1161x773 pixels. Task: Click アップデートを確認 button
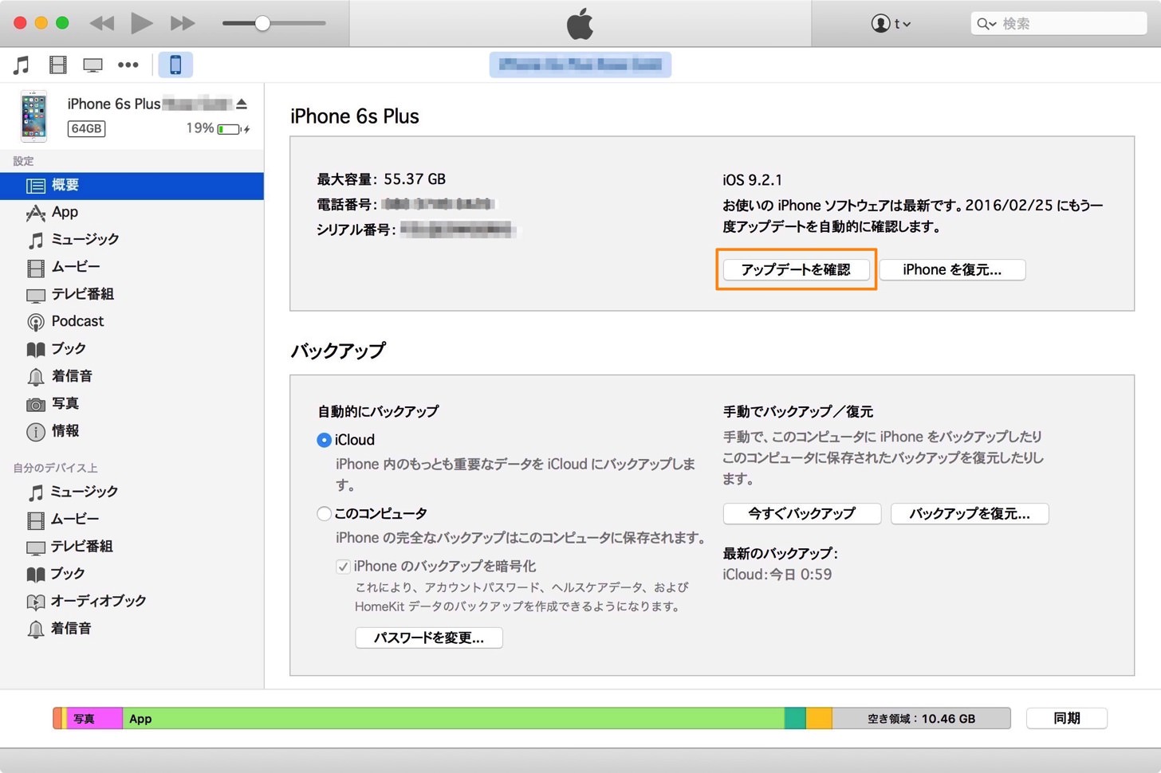tap(796, 269)
